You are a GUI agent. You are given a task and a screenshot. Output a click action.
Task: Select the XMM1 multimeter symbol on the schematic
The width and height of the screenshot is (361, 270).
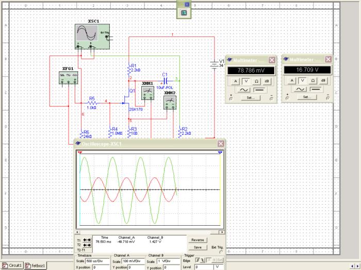[x=147, y=93]
